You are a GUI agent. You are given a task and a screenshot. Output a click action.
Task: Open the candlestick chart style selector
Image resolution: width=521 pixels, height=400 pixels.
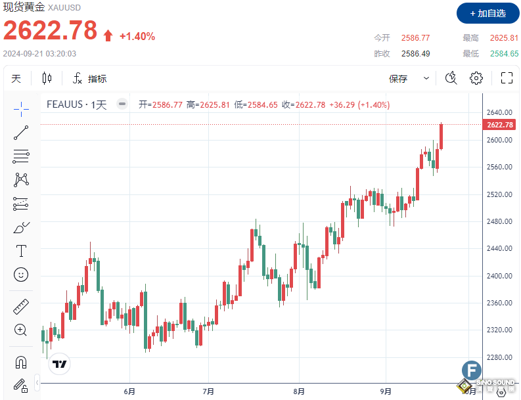coord(47,79)
